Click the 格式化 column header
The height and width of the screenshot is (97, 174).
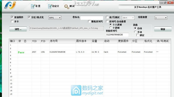[x=150, y=41]
